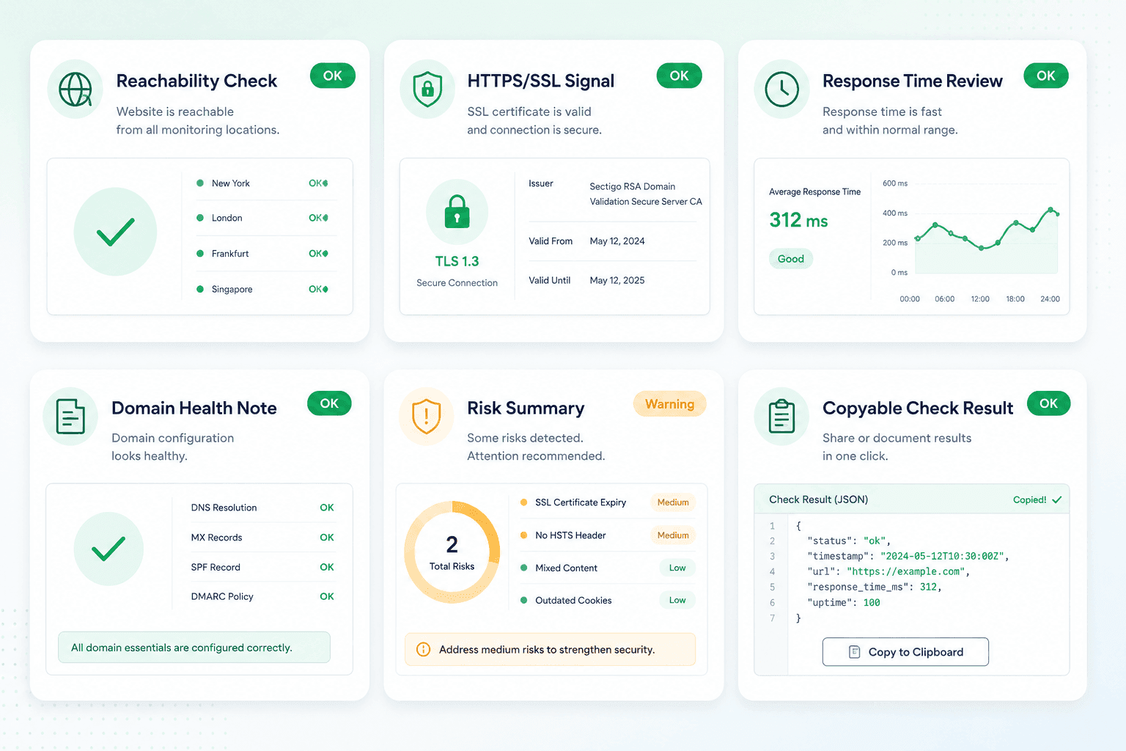The height and width of the screenshot is (751, 1126).
Task: Click 'SSL Certificate Expiry' risk label
Action: (581, 502)
